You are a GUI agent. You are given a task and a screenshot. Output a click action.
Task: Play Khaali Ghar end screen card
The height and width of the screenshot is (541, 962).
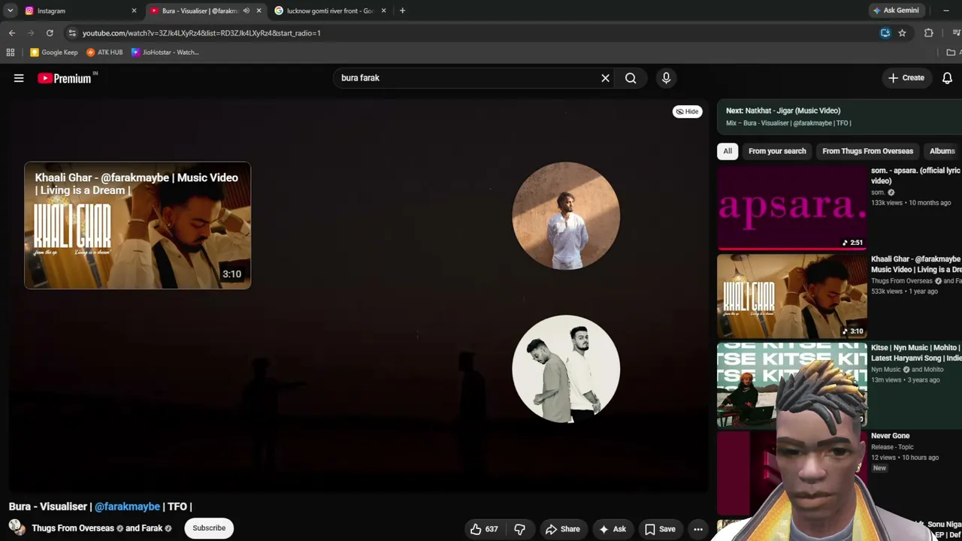(138, 225)
